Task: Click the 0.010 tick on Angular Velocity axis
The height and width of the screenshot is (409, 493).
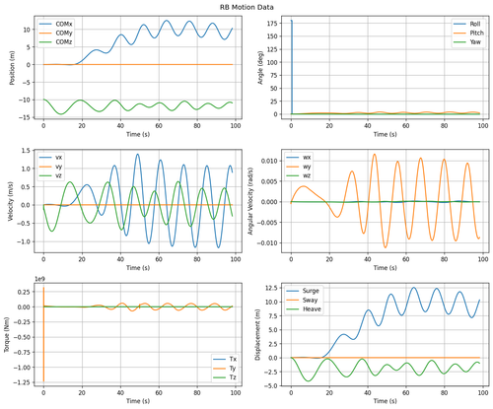Action: (x=269, y=161)
